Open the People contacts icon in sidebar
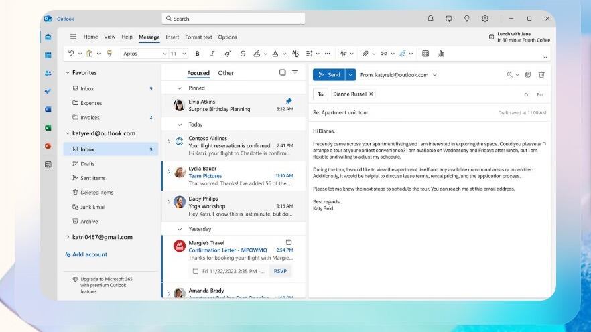Viewport: 591px width, 332px height. 48,73
